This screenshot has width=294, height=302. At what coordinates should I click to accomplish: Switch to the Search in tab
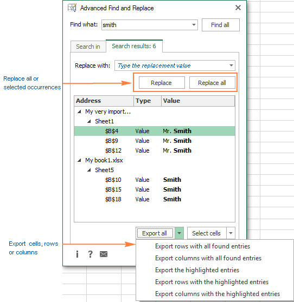[x=88, y=47]
